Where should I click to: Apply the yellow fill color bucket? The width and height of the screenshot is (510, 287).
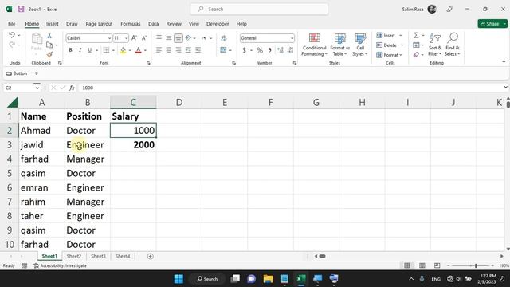tap(123, 50)
